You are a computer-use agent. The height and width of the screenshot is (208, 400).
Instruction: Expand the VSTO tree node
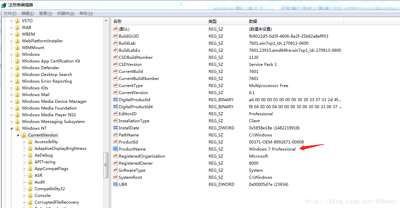(x=11, y=21)
